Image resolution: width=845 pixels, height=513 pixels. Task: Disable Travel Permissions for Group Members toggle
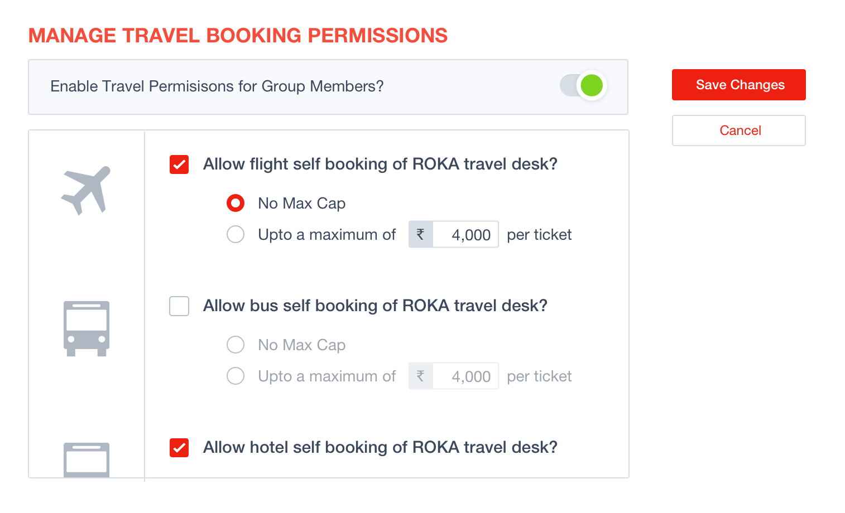[x=583, y=86]
